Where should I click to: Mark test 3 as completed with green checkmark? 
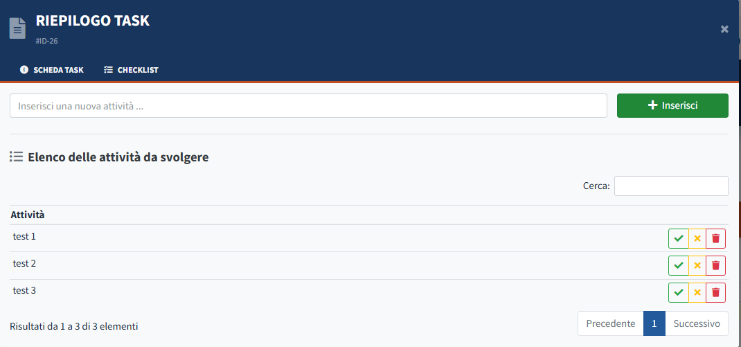[x=679, y=292]
